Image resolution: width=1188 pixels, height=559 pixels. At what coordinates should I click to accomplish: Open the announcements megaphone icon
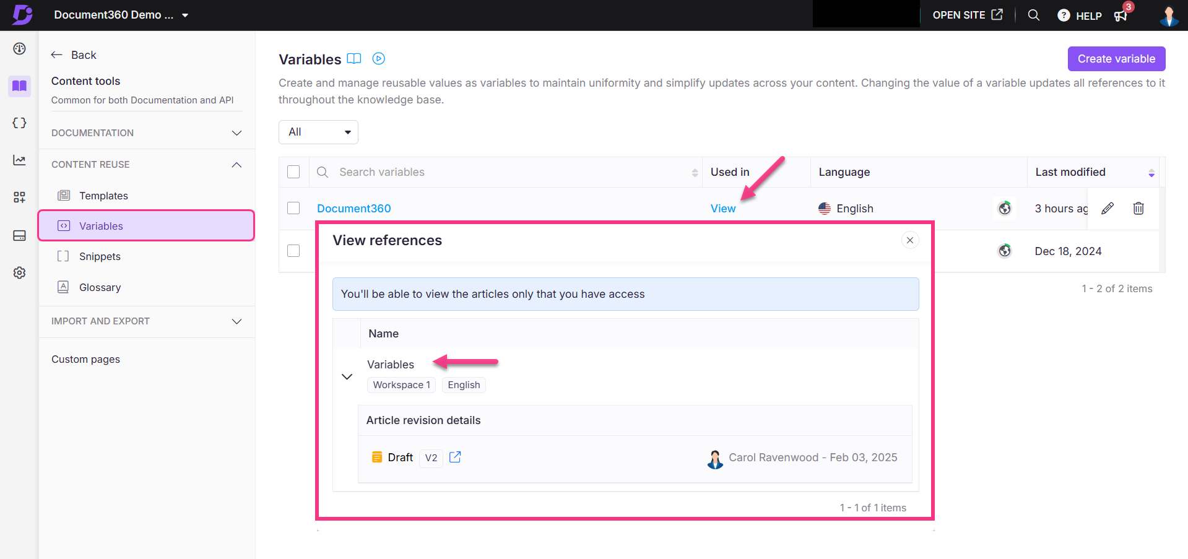tap(1121, 15)
